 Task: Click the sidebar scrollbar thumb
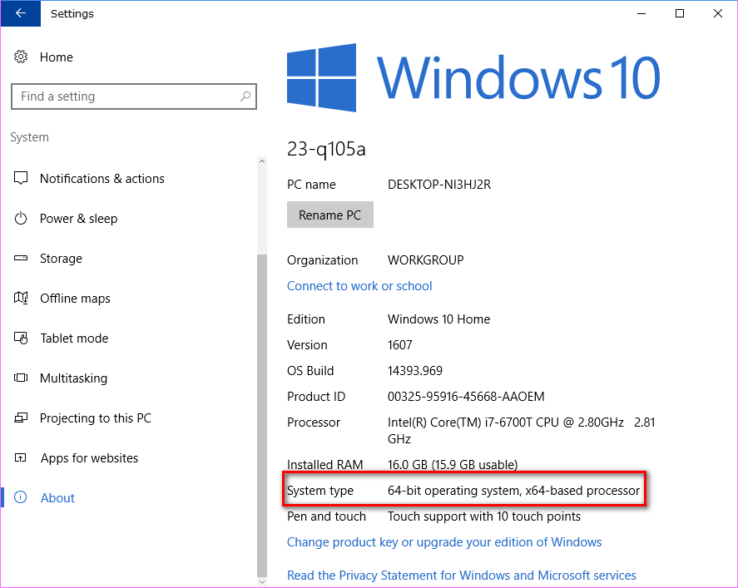[262, 415]
